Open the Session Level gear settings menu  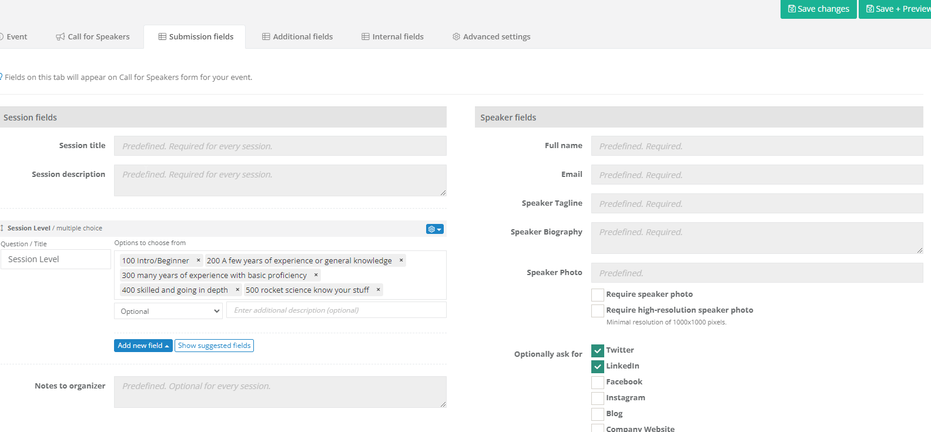[434, 229]
